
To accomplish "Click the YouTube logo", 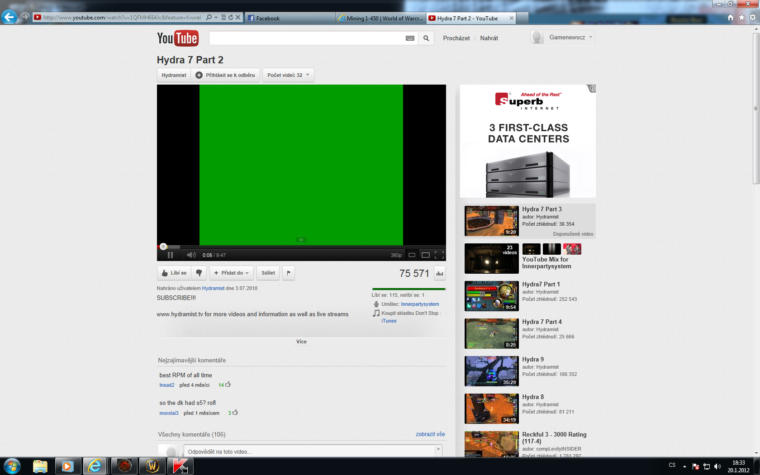I will click(x=177, y=38).
